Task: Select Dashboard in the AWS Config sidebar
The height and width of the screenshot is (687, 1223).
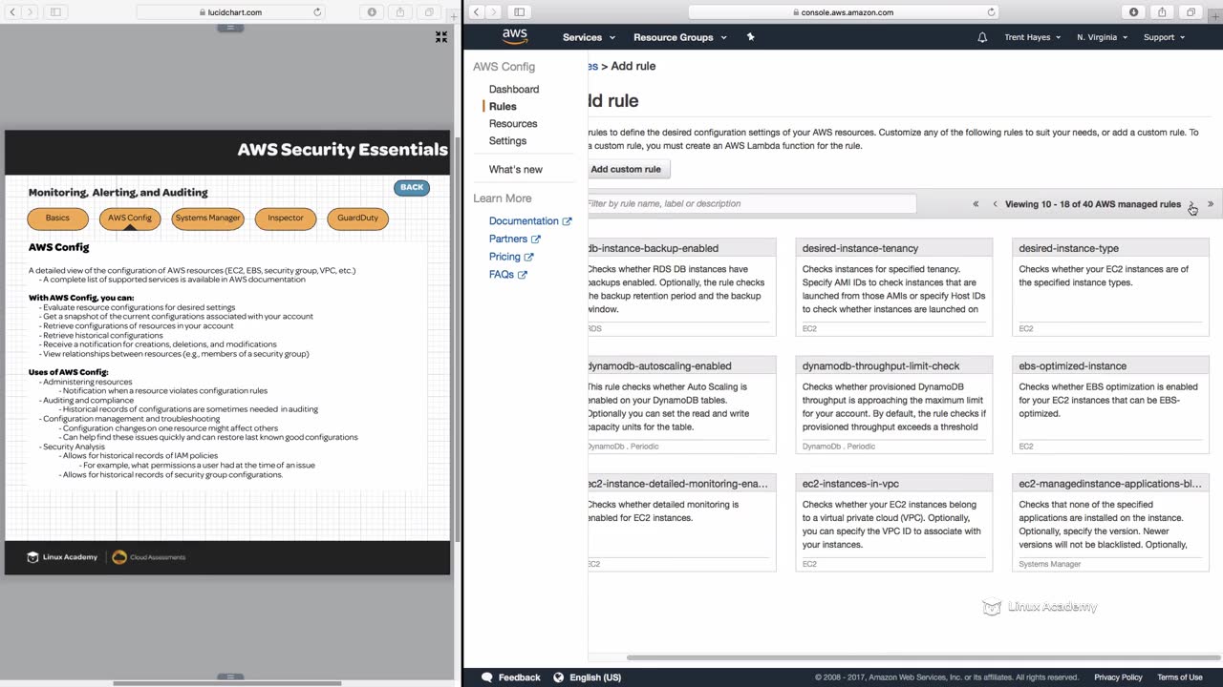Action: [x=514, y=90]
